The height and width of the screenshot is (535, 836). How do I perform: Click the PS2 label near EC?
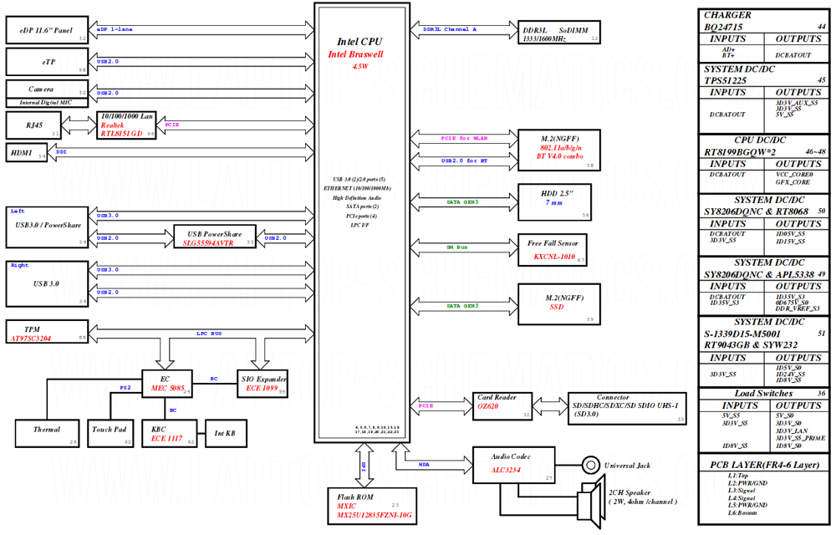click(x=125, y=387)
